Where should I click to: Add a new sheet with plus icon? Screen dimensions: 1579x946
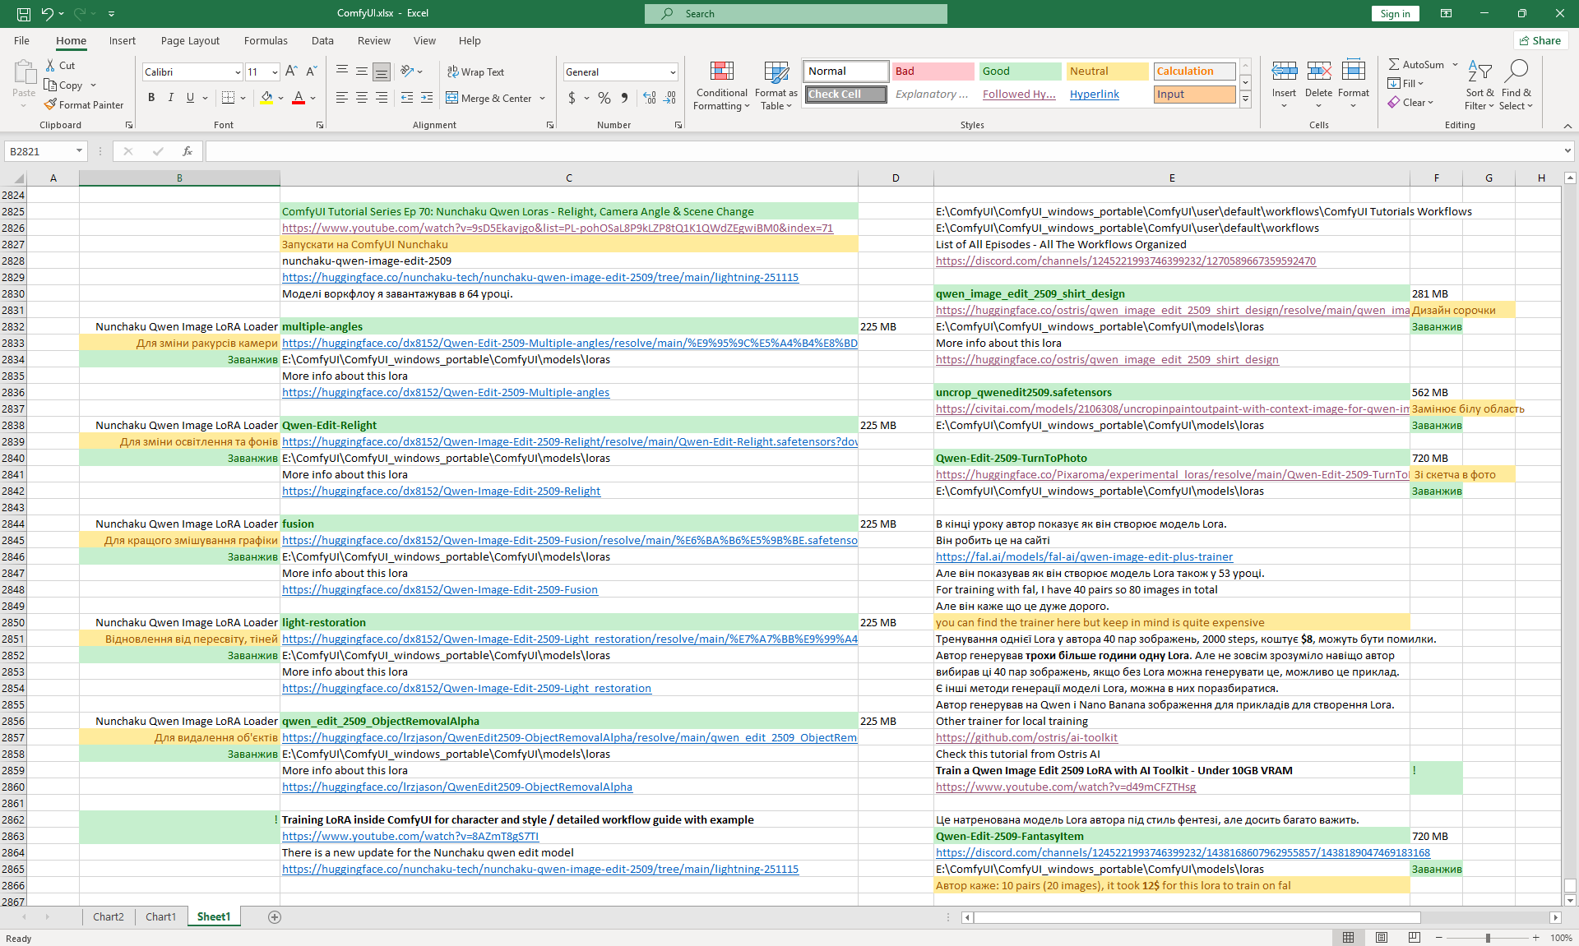[x=275, y=916]
